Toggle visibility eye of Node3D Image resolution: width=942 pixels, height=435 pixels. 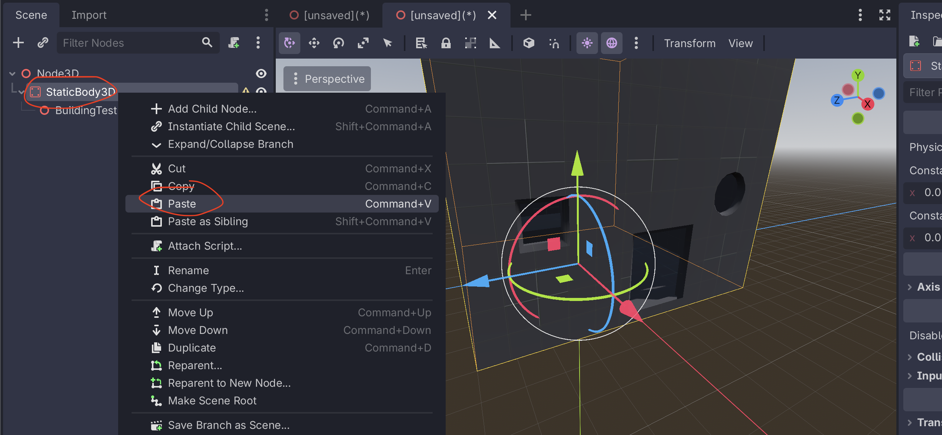coord(261,73)
